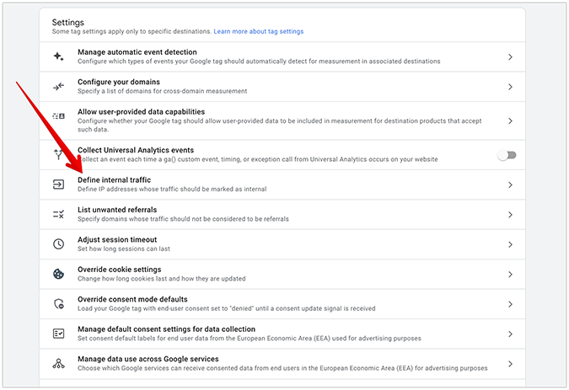Click the sparkle icon for automatic event detection
The height and width of the screenshot is (390, 569).
(x=58, y=56)
